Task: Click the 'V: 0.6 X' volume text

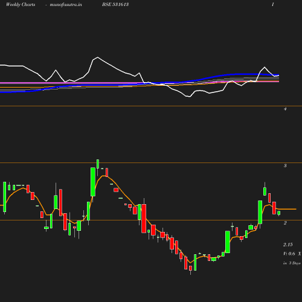Action: click(x=292, y=254)
